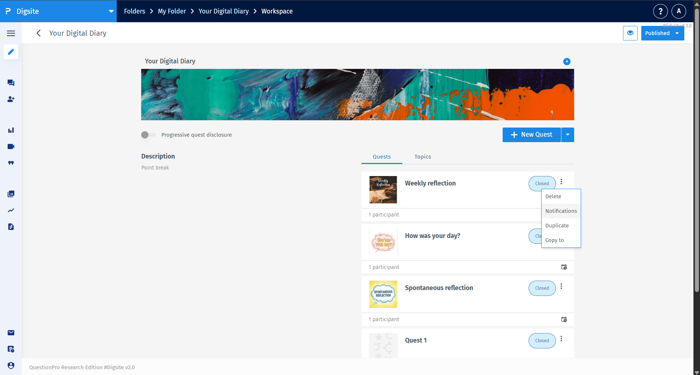Click the page vertical scrollbar thumb
The image size is (700, 375).
[x=697, y=149]
